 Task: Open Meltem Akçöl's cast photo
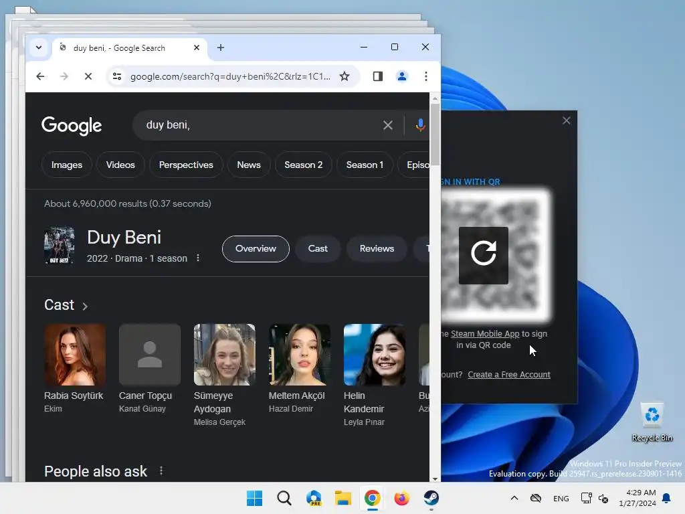point(300,355)
